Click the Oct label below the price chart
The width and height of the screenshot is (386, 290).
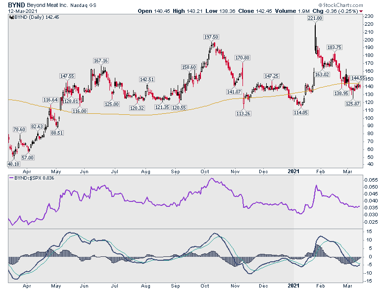click(205, 171)
